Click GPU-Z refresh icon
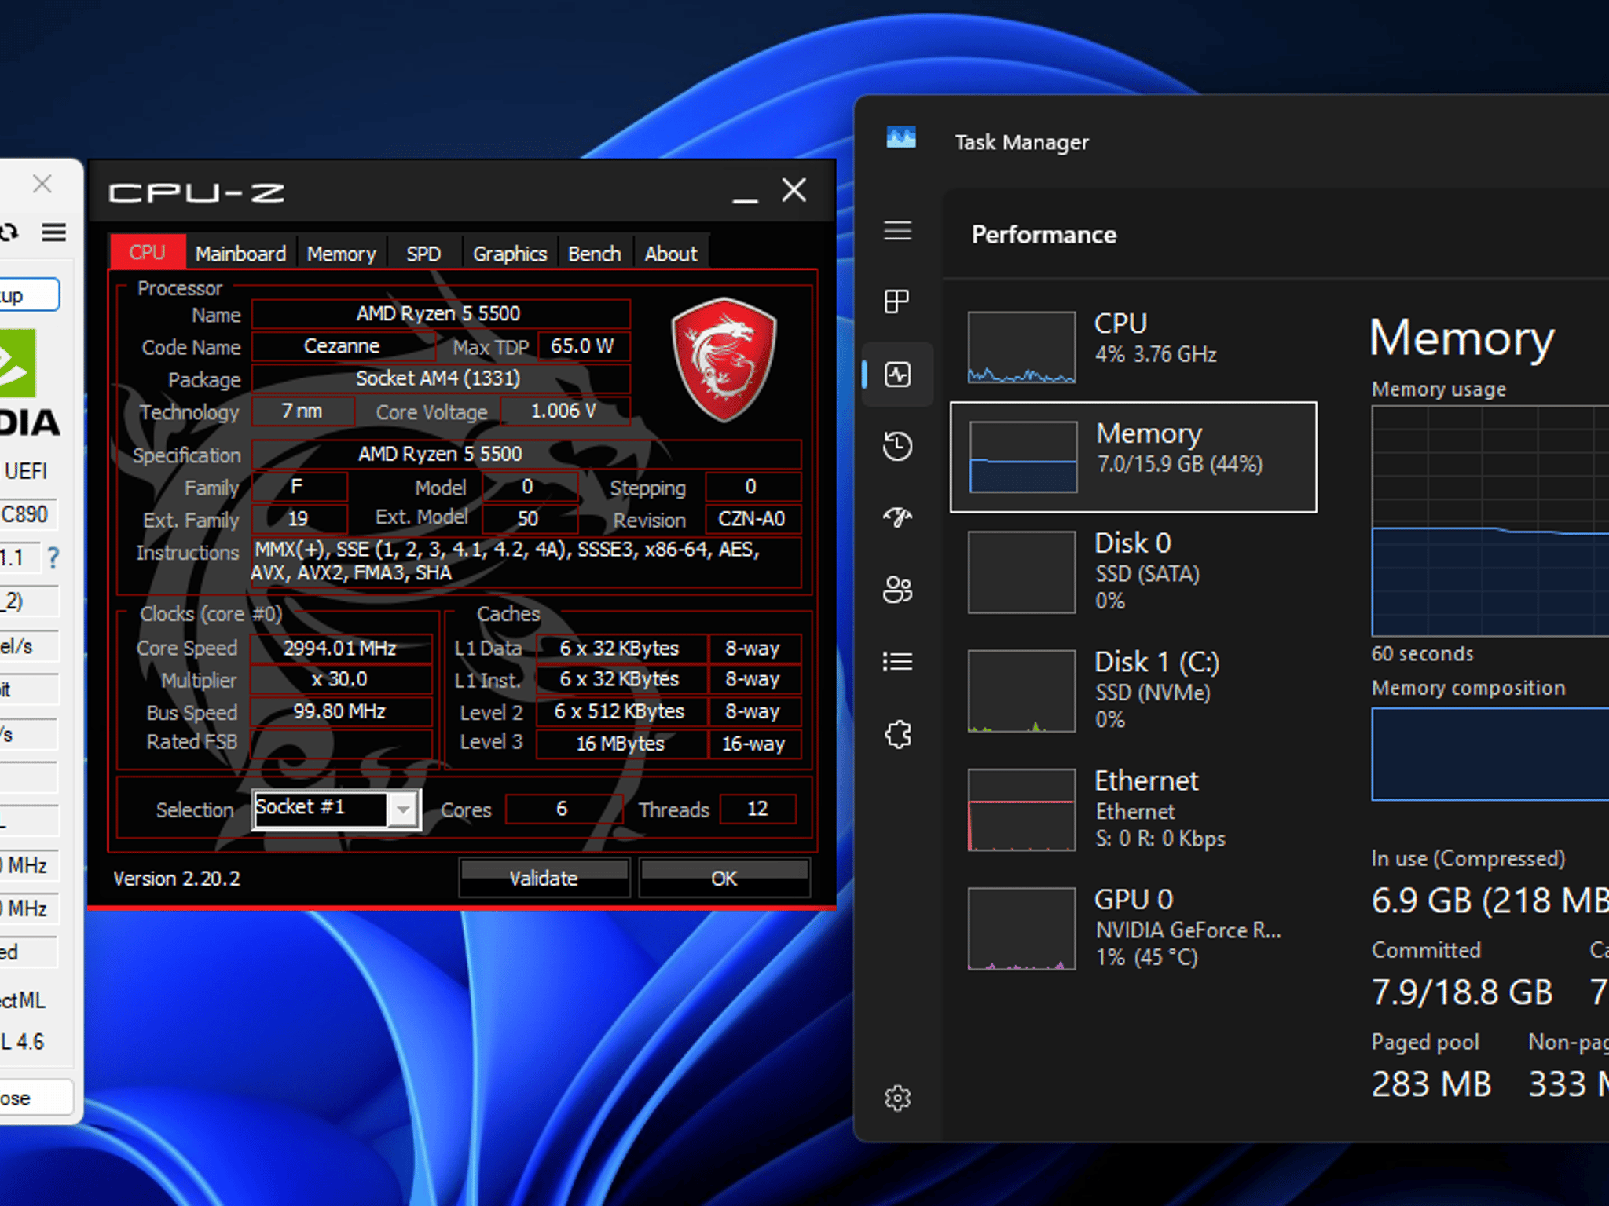This screenshot has width=1609, height=1206. coord(9,232)
